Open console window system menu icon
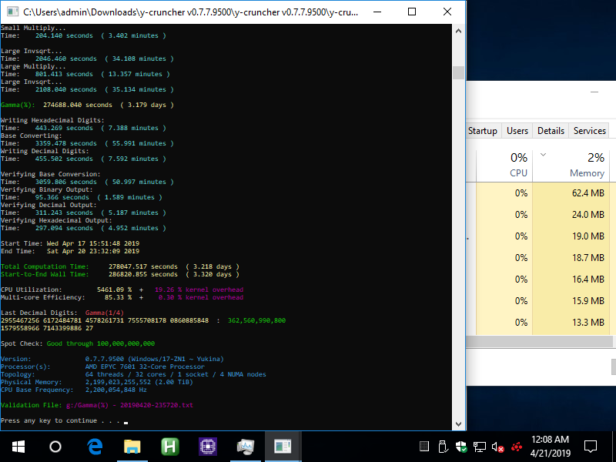The image size is (616, 462). pyautogui.click(x=12, y=12)
